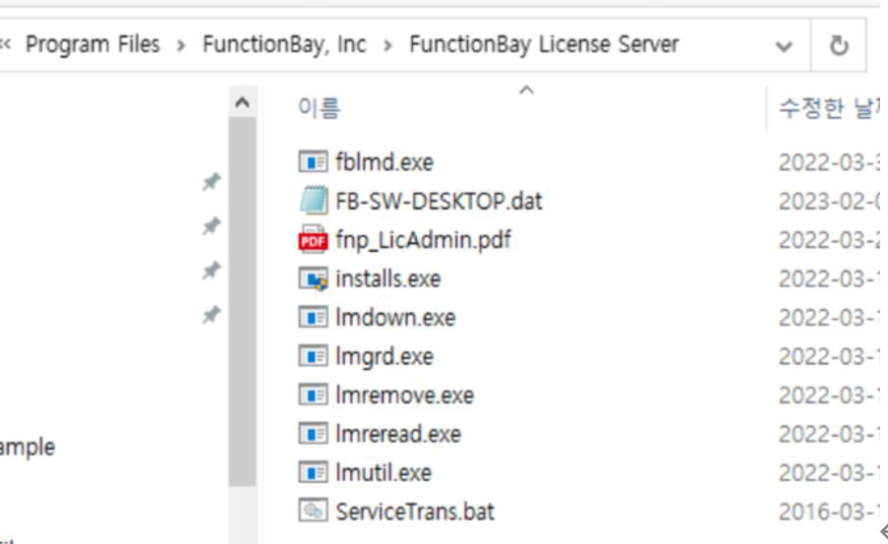Select the lmreread.exe file name

(398, 434)
